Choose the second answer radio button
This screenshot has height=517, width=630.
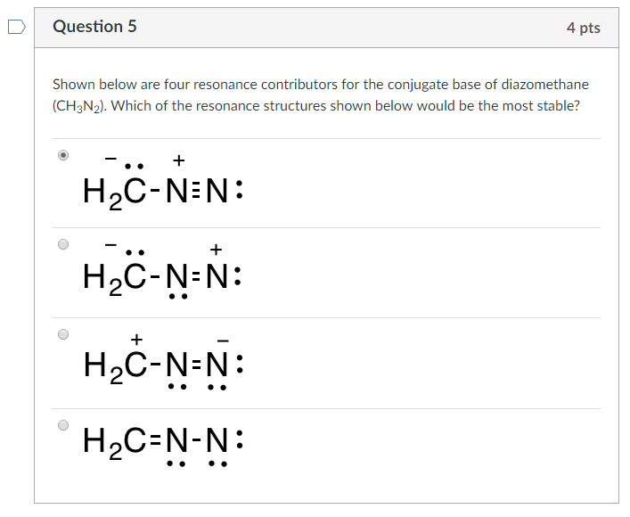coord(63,244)
